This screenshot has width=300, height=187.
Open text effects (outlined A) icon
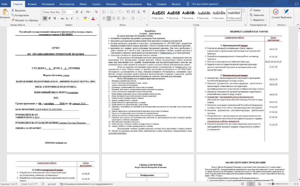78,19
